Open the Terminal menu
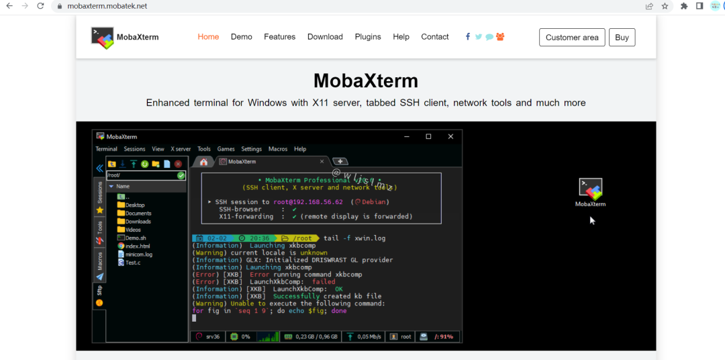This screenshot has width=725, height=360. (x=106, y=149)
